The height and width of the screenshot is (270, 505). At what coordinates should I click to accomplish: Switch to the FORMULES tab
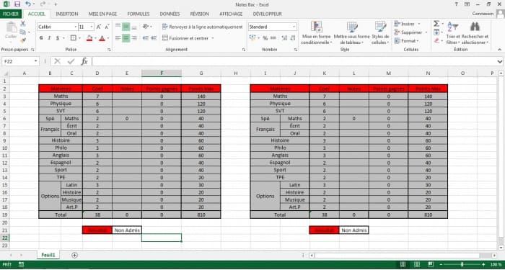coord(139,14)
